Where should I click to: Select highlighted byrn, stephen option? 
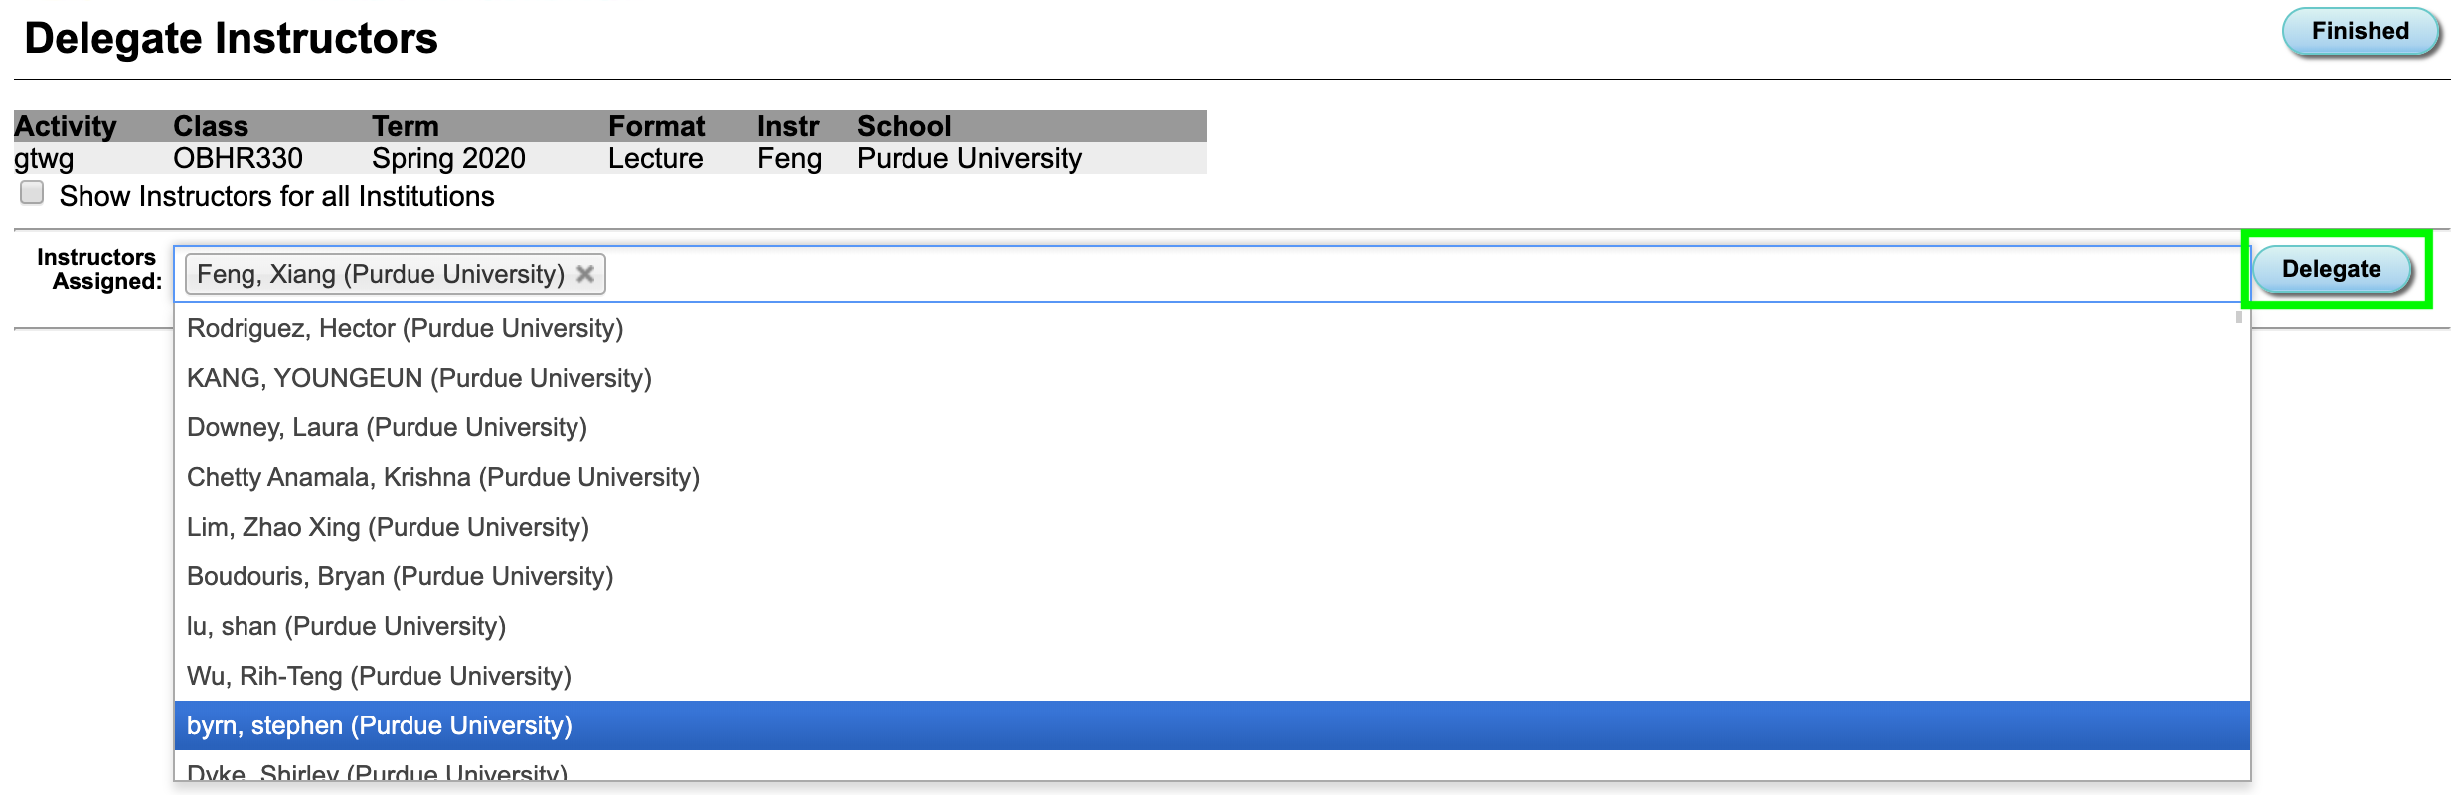[379, 725]
